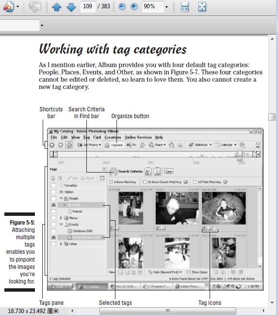This screenshot has height=316, width=278.
Task: Click the Attach button in the Tags pane
Action: pos(87,178)
